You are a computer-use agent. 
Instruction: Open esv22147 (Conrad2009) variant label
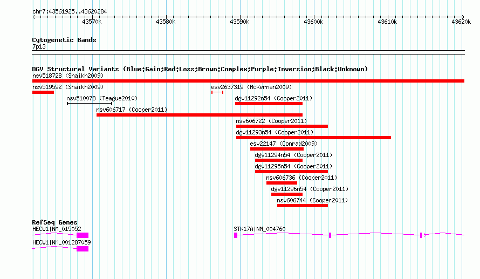coord(284,144)
